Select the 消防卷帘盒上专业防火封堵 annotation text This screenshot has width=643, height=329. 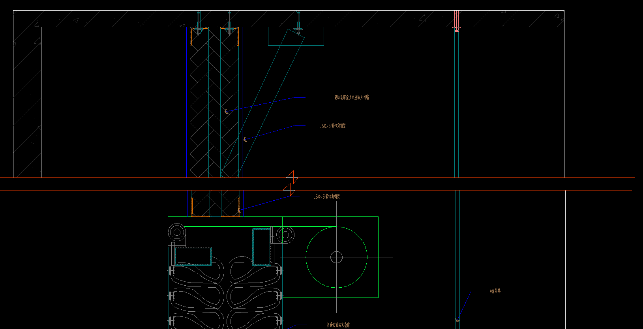[352, 97]
